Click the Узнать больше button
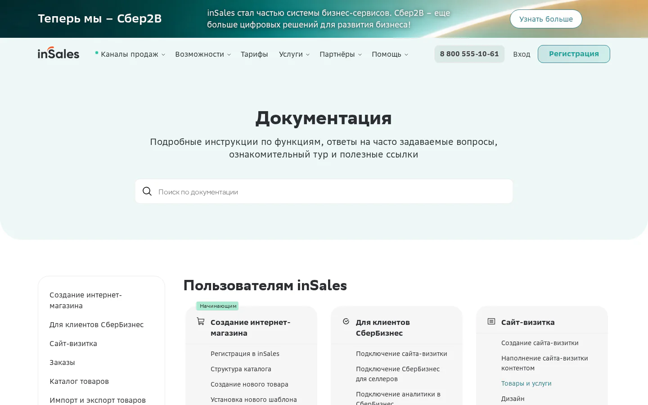Image resolution: width=648 pixels, height=405 pixels. coord(546,19)
